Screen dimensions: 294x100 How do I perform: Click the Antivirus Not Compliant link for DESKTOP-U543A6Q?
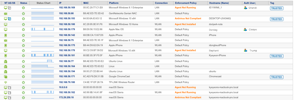(x=188, y=18)
